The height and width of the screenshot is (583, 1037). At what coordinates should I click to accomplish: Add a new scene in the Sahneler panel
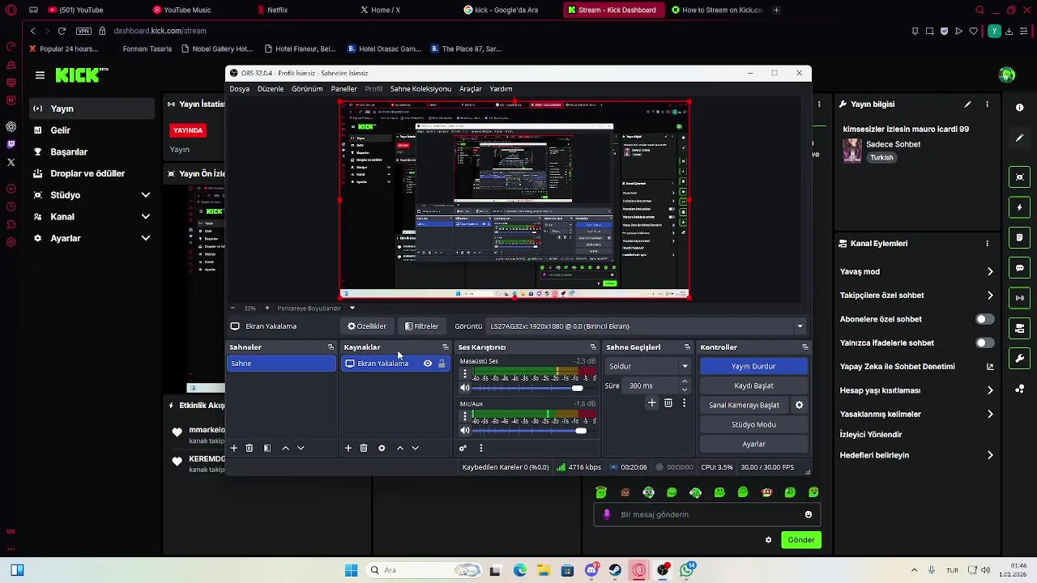tap(234, 448)
